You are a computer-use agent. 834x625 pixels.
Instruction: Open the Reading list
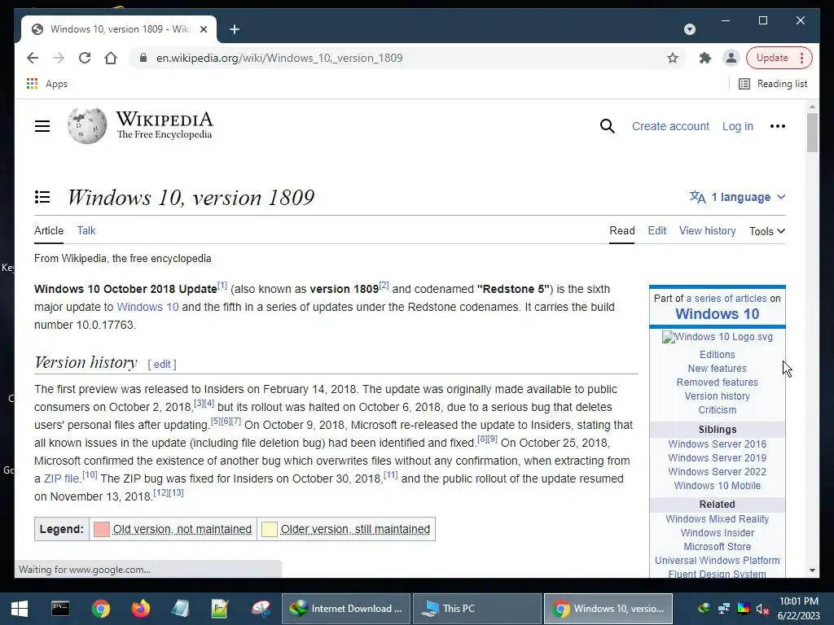[x=774, y=84]
